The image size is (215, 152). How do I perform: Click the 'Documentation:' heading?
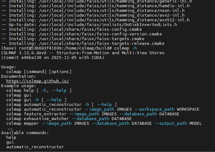click(19, 76)
